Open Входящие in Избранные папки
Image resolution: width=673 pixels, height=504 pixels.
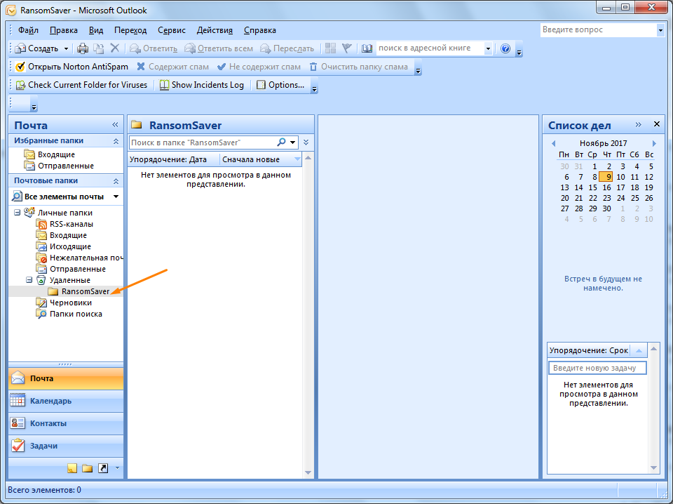tap(56, 154)
